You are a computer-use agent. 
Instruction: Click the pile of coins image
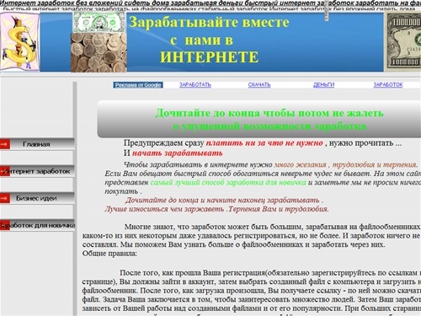tap(99, 52)
